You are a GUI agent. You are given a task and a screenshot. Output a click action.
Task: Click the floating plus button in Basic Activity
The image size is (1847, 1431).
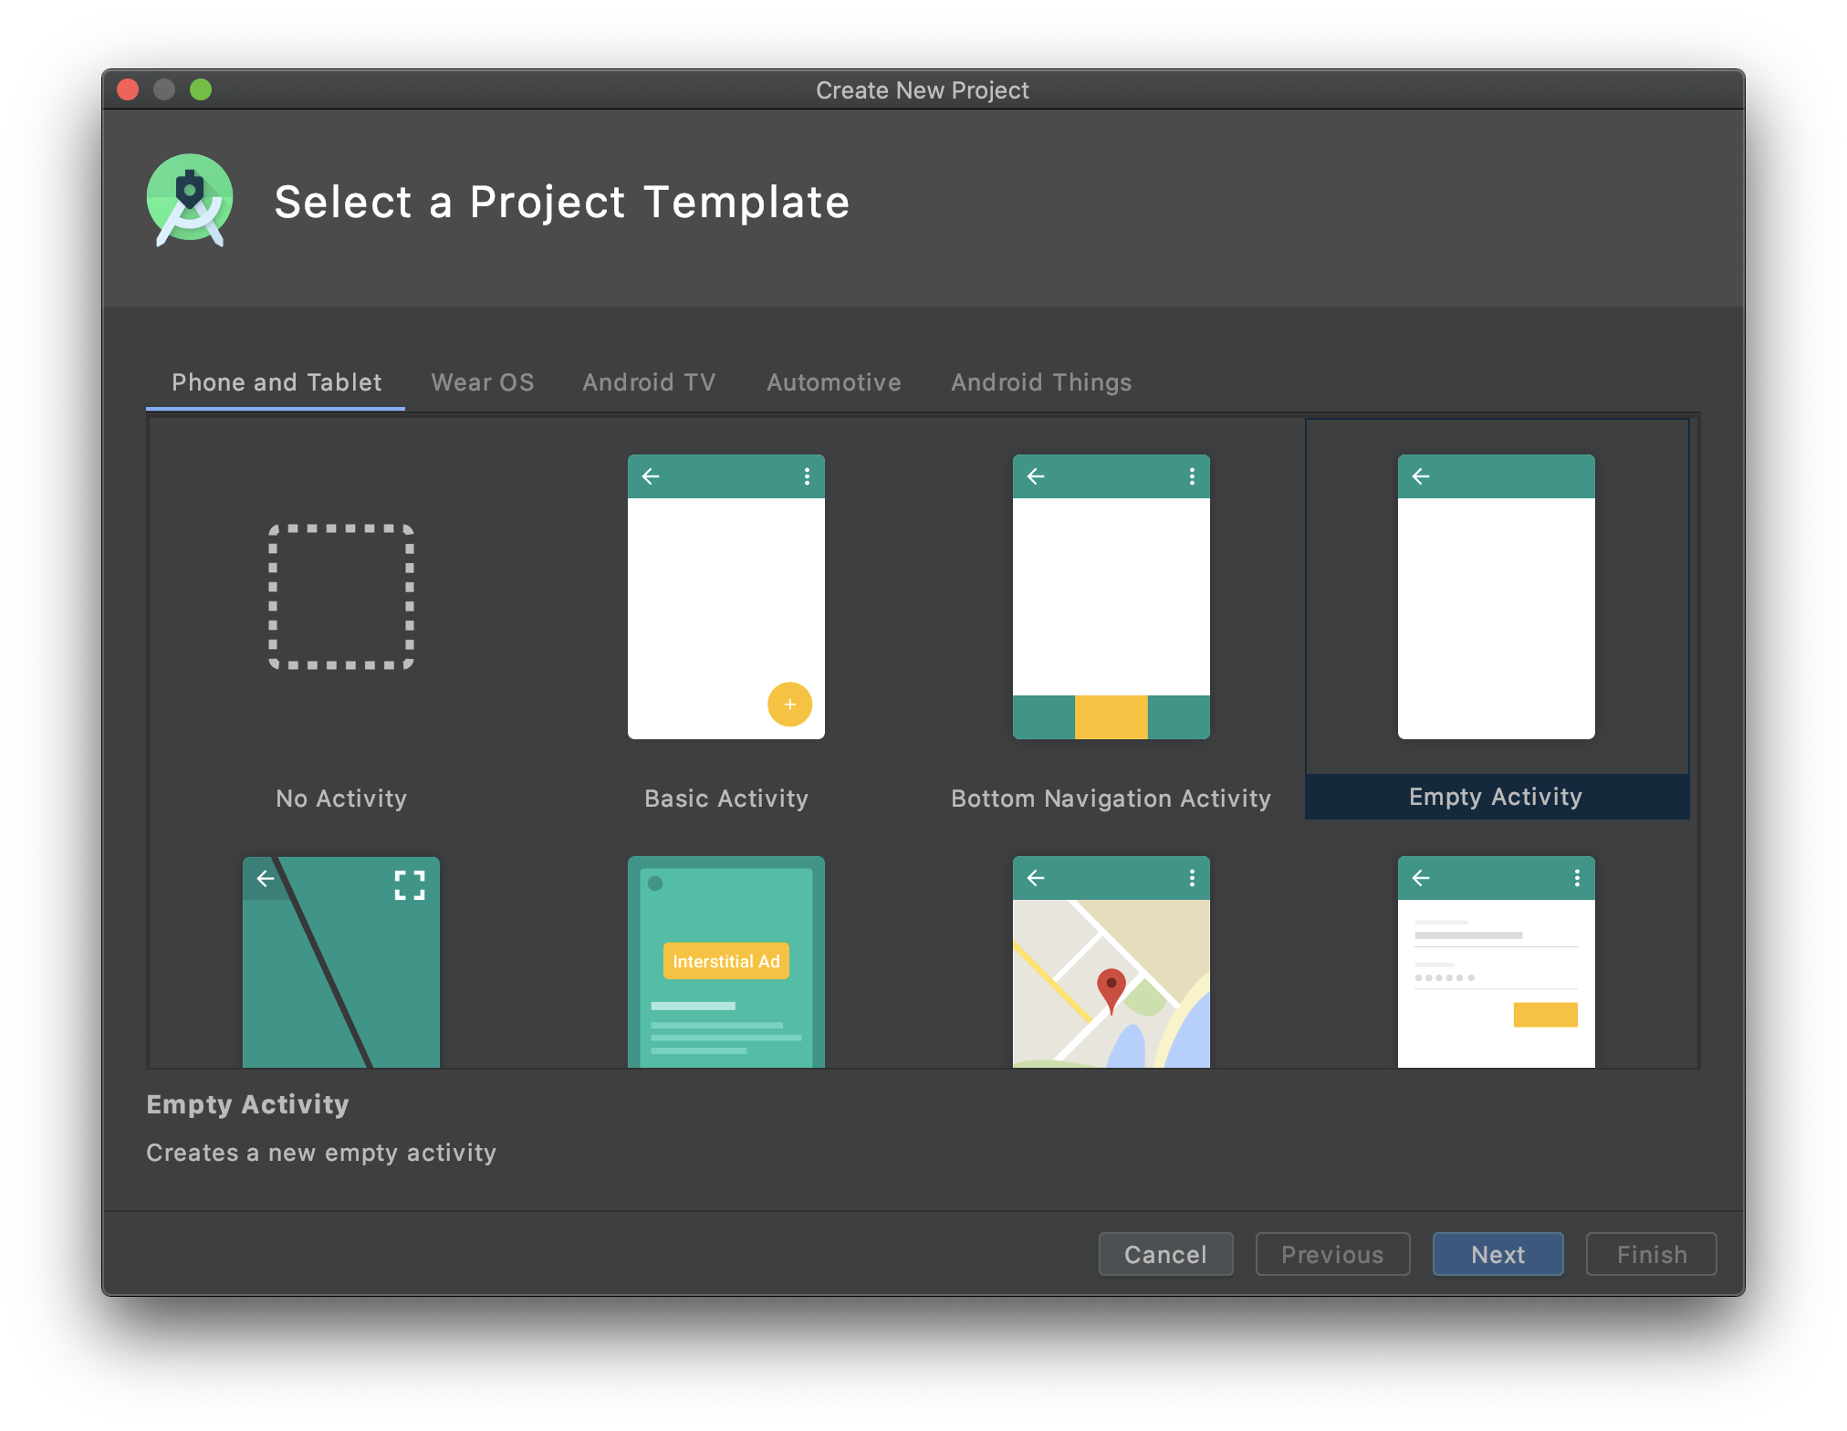(789, 705)
